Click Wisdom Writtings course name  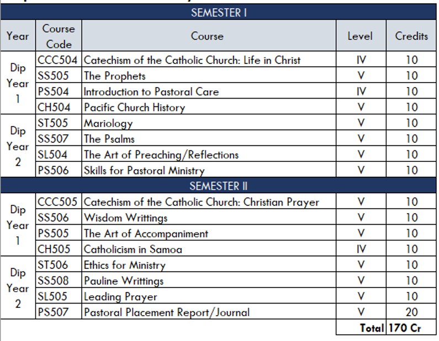pyautogui.click(x=125, y=218)
